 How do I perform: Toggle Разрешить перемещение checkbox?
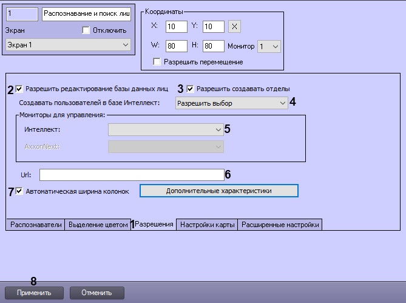click(157, 61)
